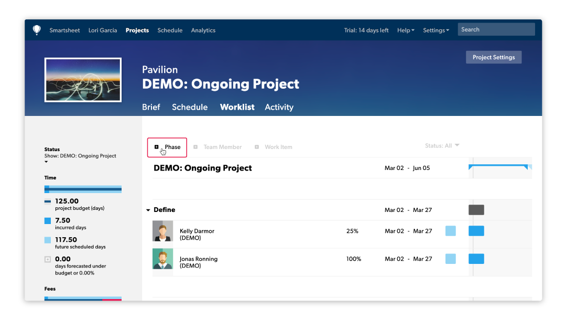The width and height of the screenshot is (566, 319).
Task: Click the Trial: 14 days left link
Action: pyautogui.click(x=366, y=30)
